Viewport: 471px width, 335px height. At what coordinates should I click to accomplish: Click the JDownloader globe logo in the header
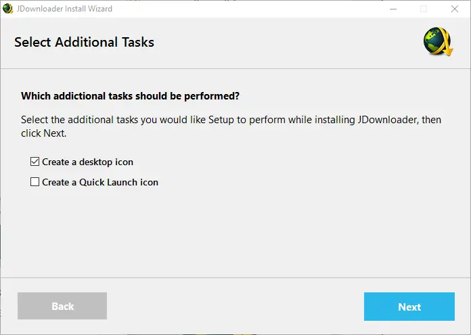437,43
